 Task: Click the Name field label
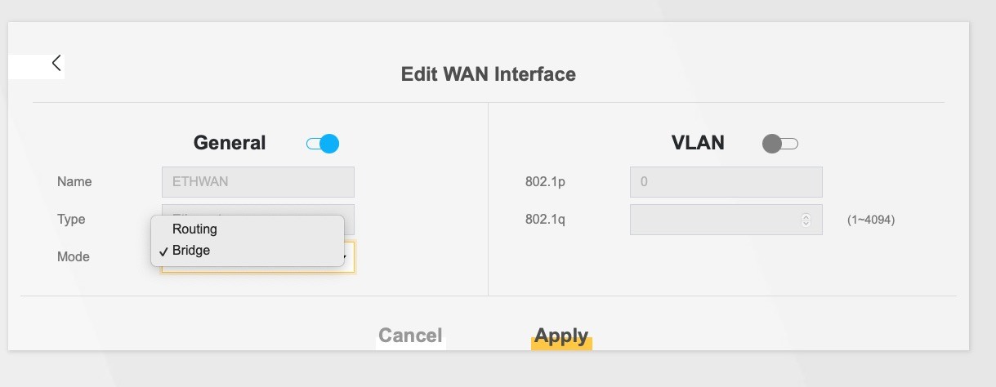(x=74, y=182)
